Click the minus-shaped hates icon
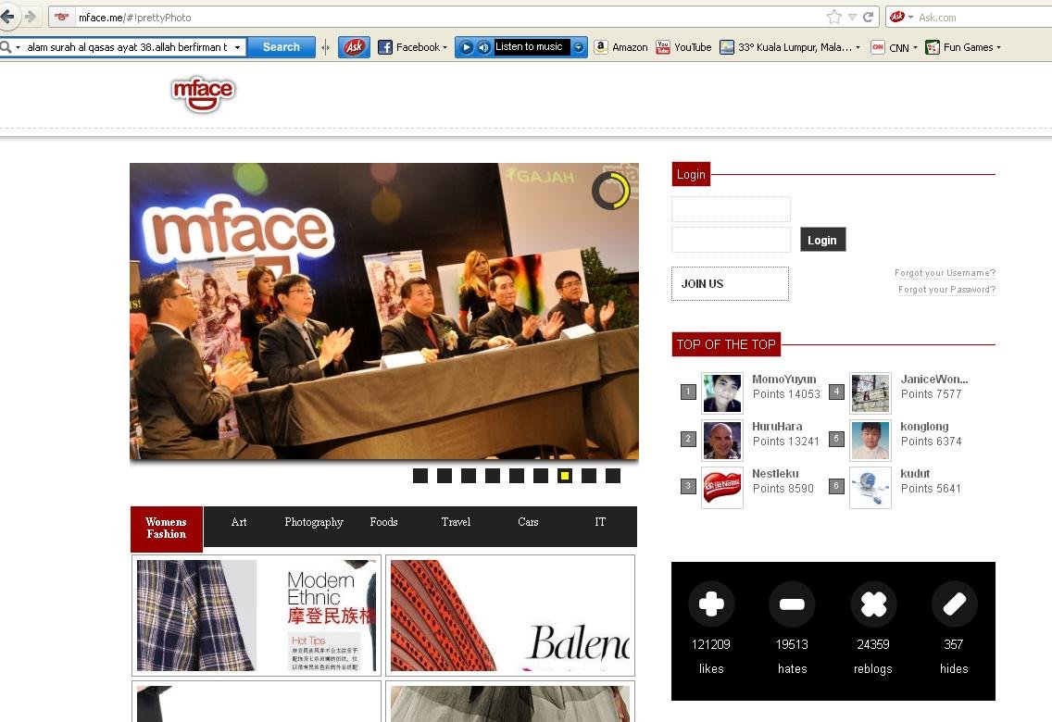 pos(792,604)
